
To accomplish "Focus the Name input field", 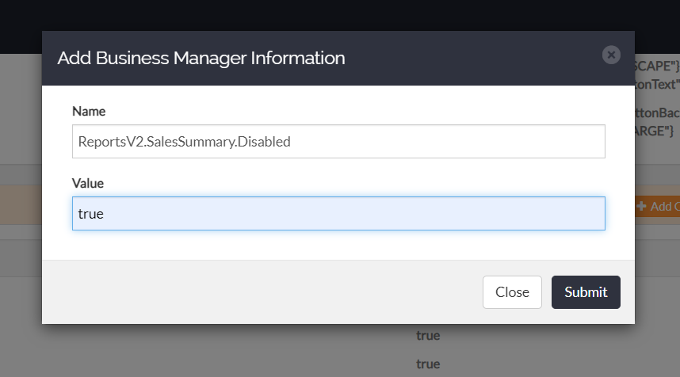I will tap(338, 141).
